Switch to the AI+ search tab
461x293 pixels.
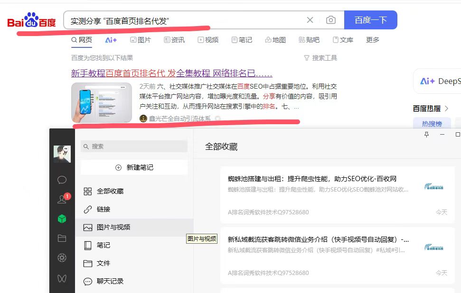[x=111, y=40]
